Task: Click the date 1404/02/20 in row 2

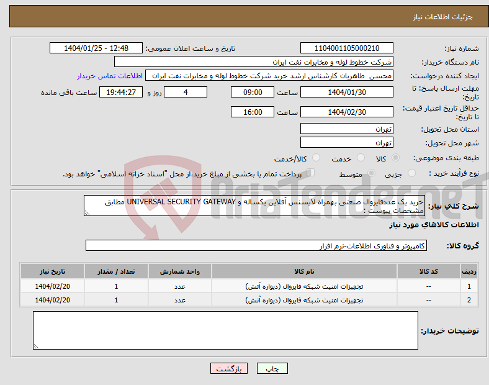Action: pos(52,300)
